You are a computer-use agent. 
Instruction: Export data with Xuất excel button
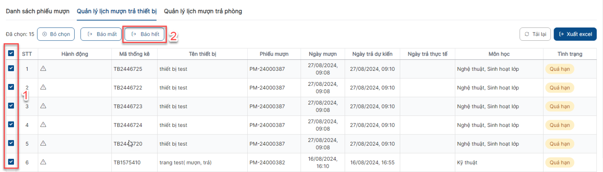click(575, 34)
